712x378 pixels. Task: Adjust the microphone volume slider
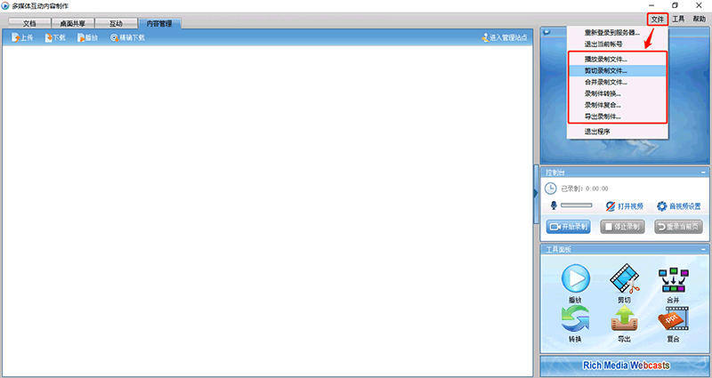click(x=576, y=205)
